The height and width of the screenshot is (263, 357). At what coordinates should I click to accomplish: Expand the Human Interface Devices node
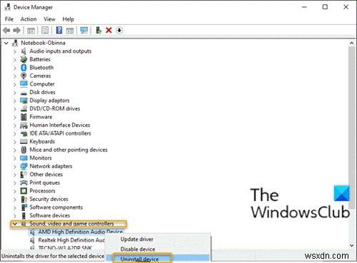coord(15,125)
